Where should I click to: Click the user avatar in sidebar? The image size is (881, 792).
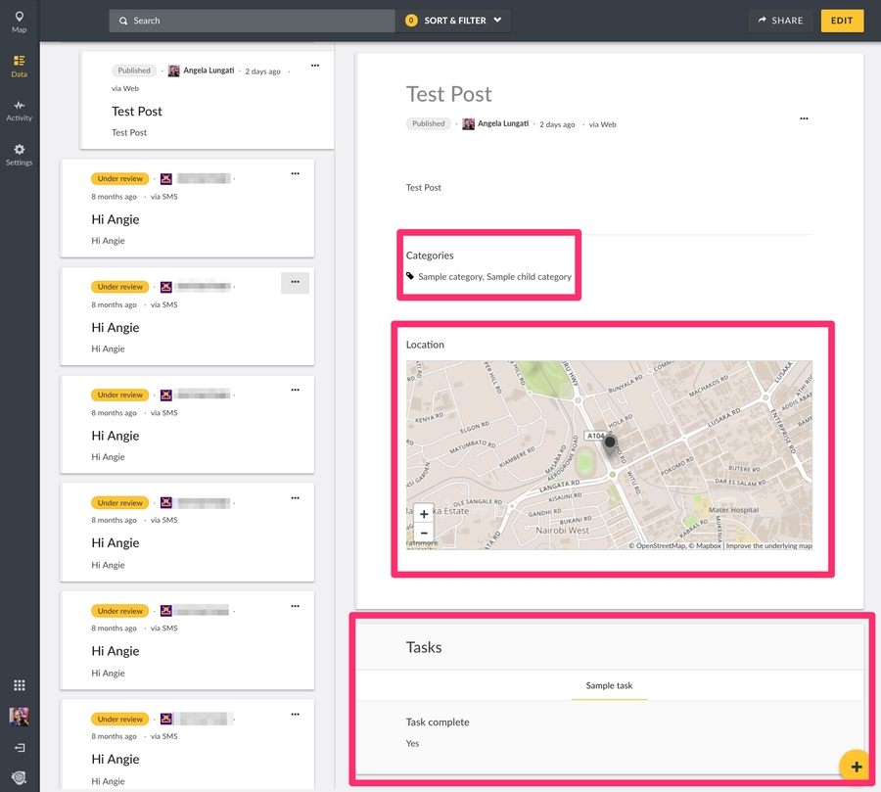click(x=19, y=717)
